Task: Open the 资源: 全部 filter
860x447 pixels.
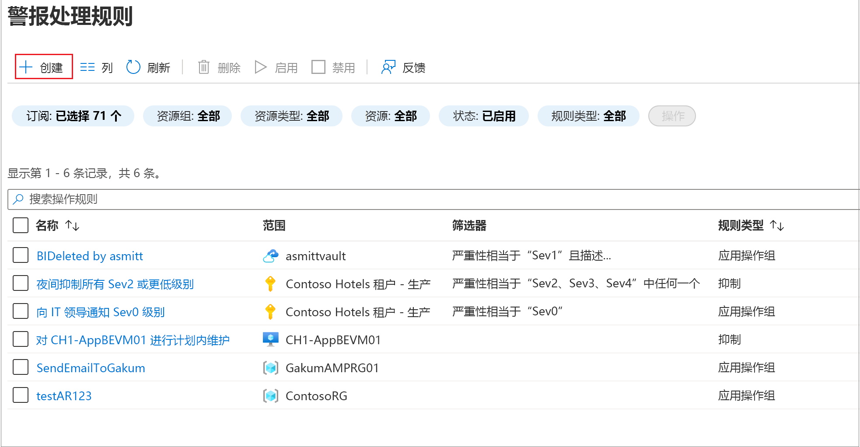Action: 391,116
